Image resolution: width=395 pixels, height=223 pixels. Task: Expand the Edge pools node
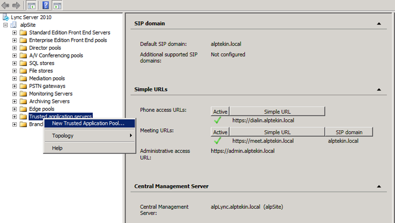pos(14,109)
